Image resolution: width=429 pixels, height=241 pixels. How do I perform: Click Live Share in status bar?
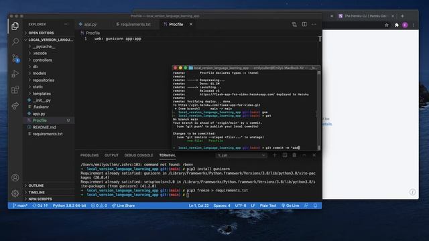click(123, 206)
